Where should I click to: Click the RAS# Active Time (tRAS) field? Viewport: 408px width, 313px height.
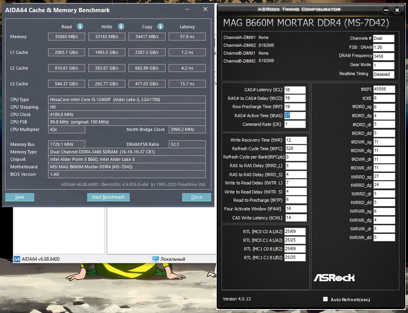click(x=295, y=116)
